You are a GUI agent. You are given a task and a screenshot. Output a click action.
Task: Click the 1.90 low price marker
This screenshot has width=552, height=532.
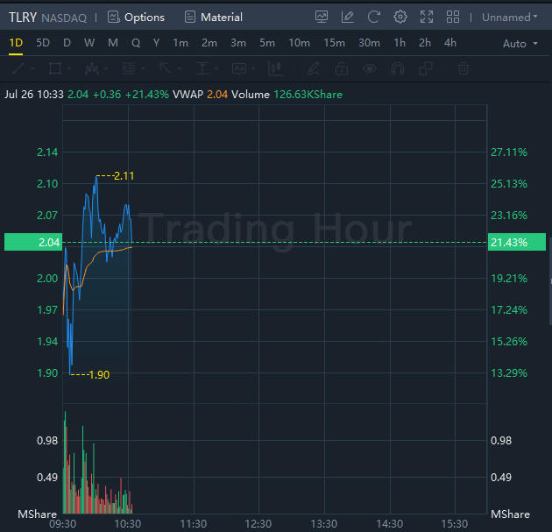tap(99, 374)
